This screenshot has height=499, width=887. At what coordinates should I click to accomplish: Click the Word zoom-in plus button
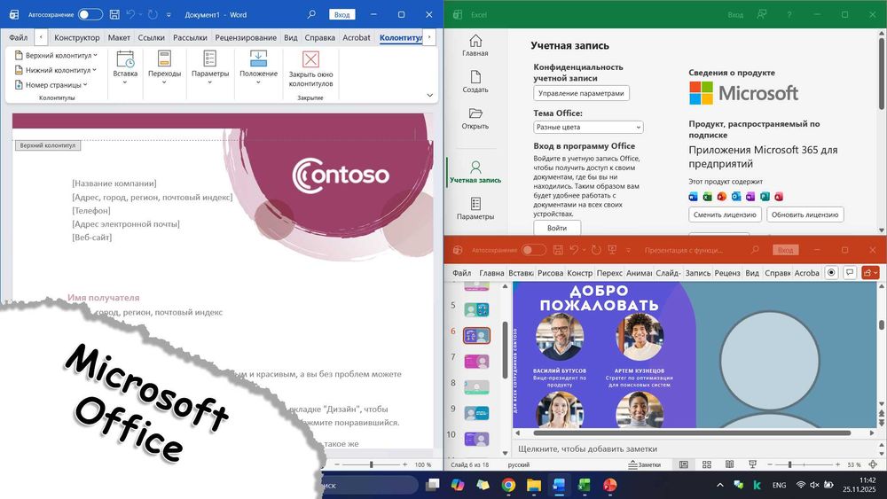[405, 464]
